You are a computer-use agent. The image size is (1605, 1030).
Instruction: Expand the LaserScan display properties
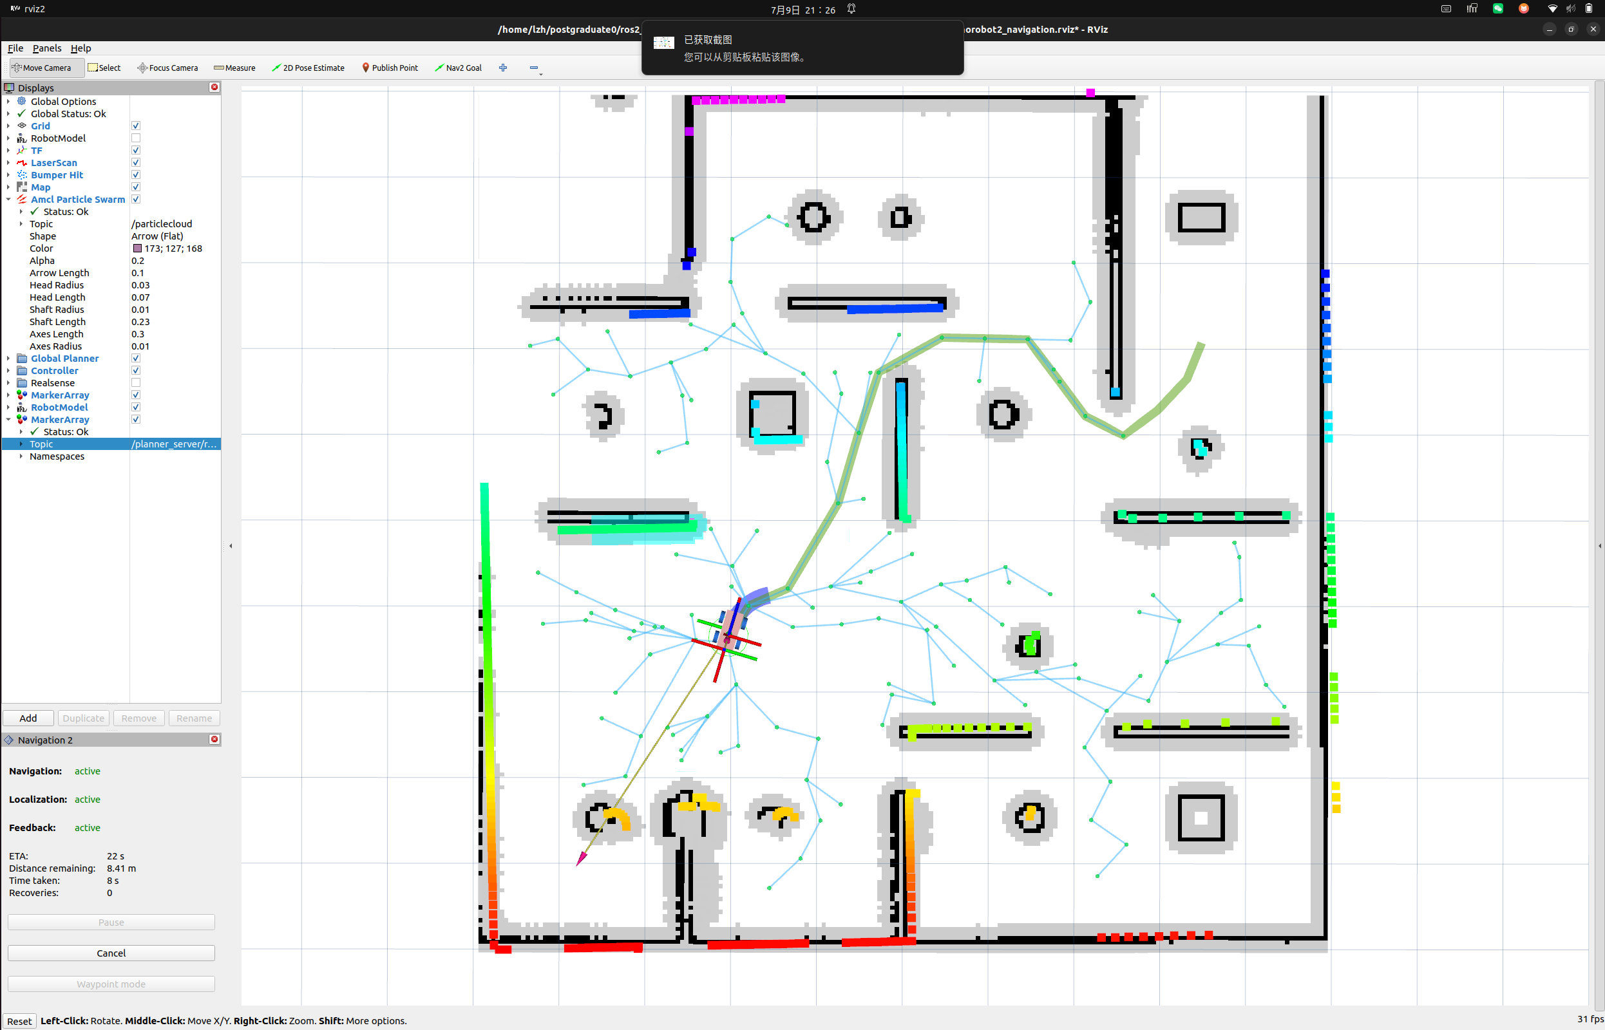pyautogui.click(x=8, y=162)
